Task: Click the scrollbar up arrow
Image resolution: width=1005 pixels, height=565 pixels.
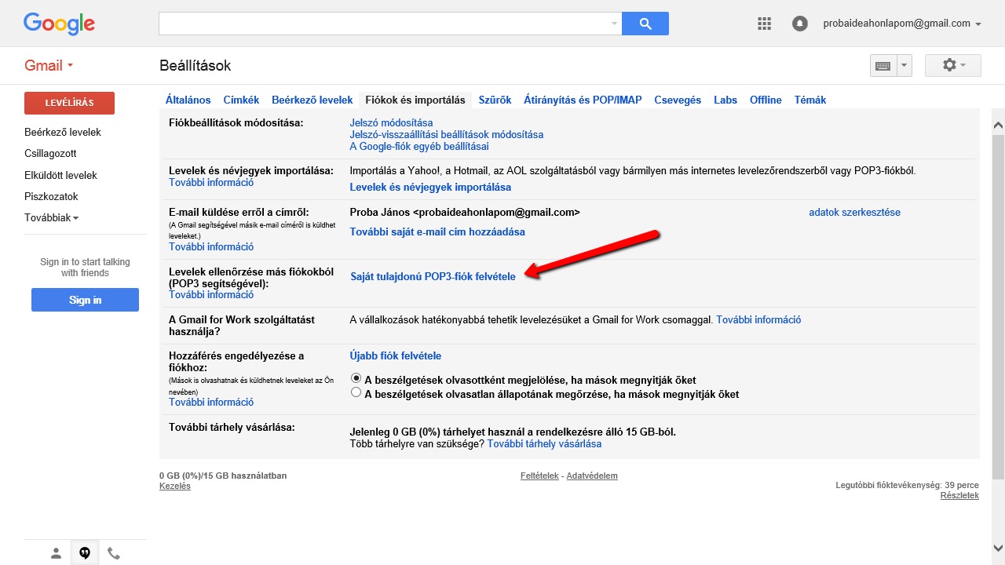Action: (998, 125)
